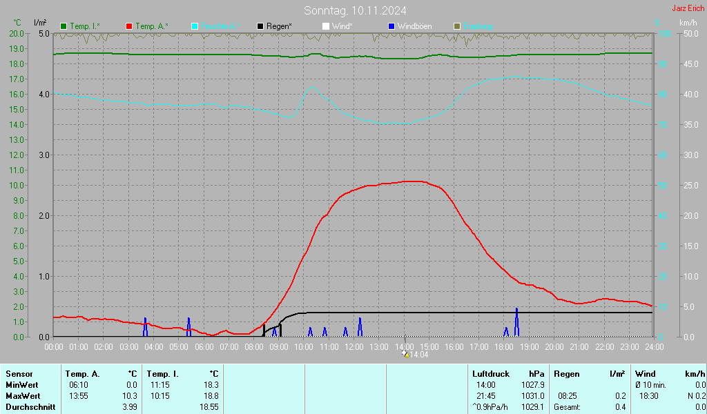Click the olive-colored legend square
This screenshot has width=707, height=414.
[457, 26]
